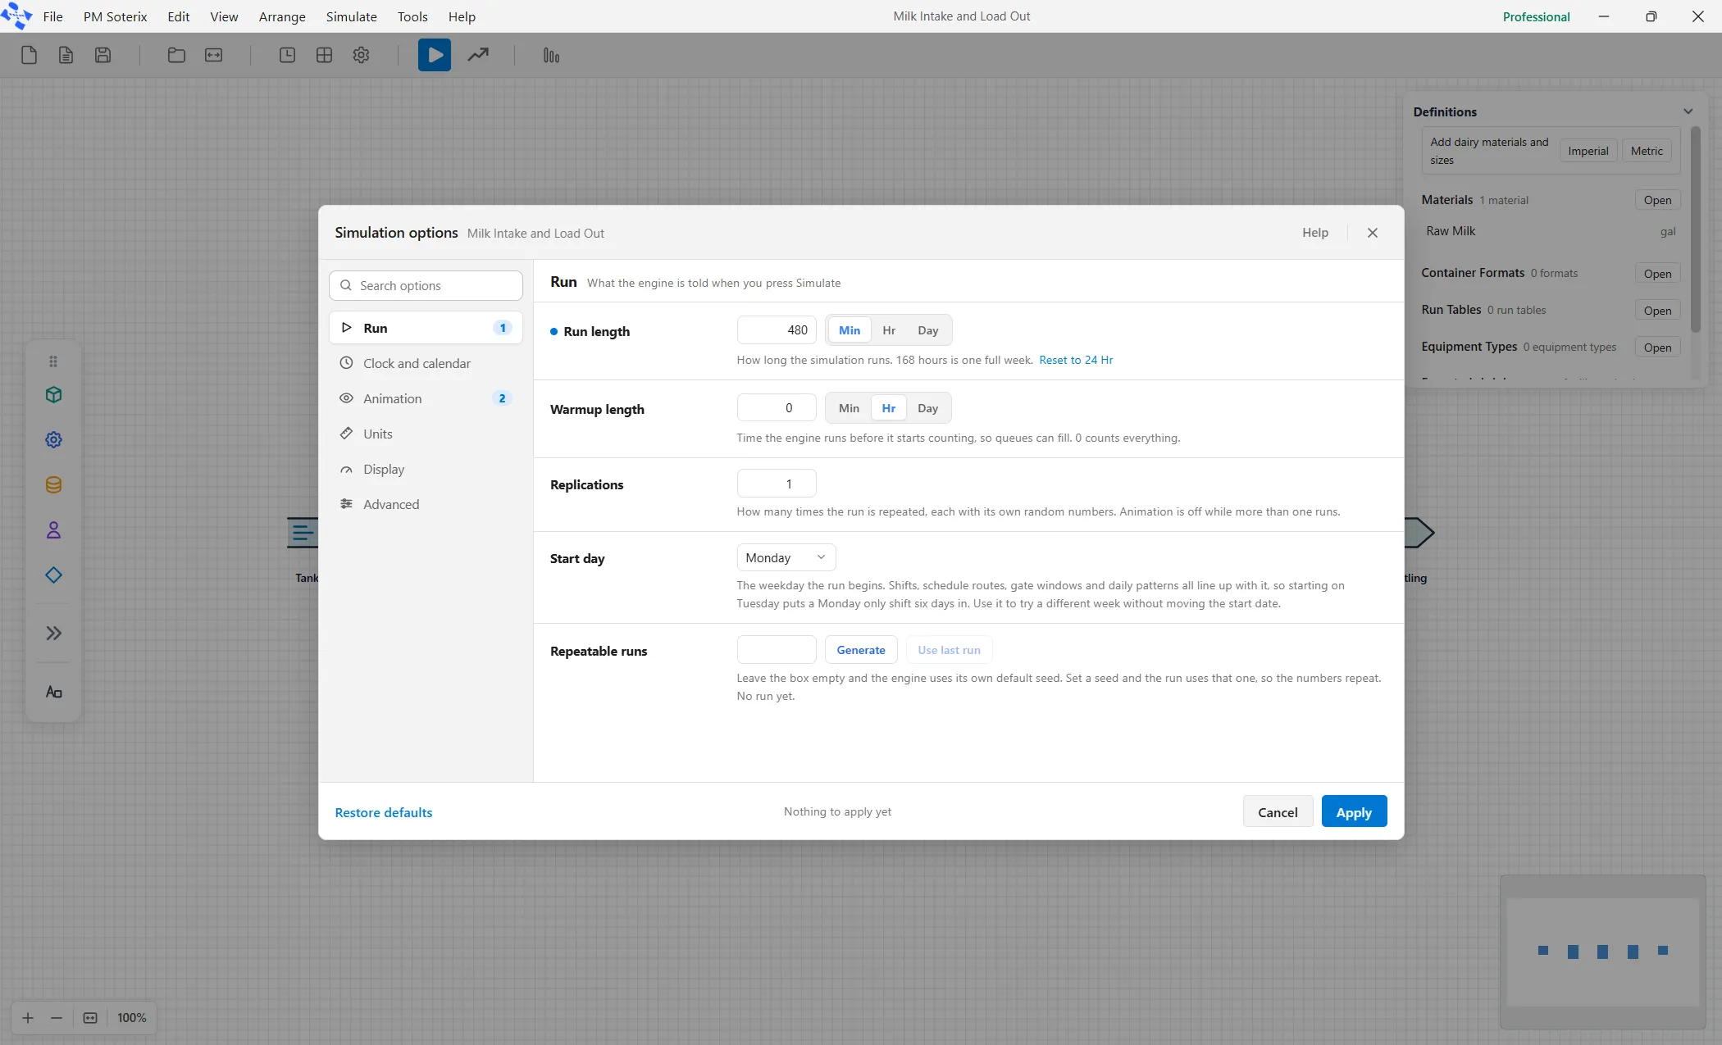Image resolution: width=1722 pixels, height=1045 pixels.
Task: Select the blue gear tool in left palette
Action: point(53,440)
